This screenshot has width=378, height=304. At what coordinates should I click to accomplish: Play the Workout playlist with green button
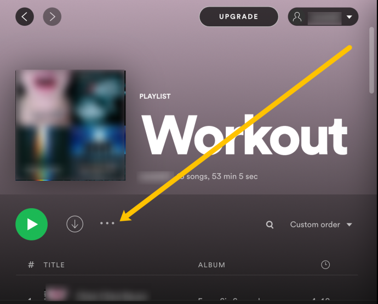[x=32, y=224]
